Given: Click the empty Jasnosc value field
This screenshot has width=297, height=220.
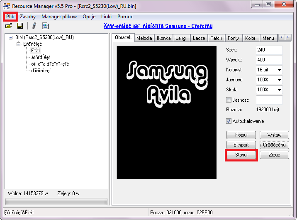Looking at the screenshot, I should tap(269, 100).
